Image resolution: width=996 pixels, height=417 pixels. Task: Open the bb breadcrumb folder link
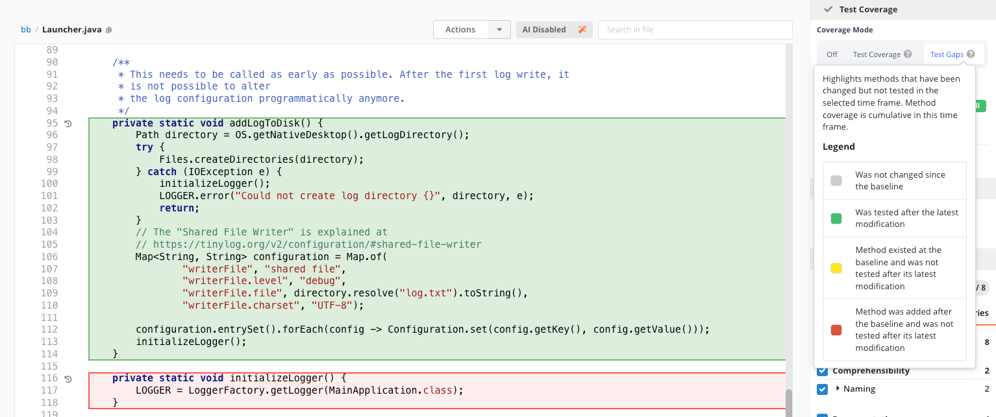26,30
